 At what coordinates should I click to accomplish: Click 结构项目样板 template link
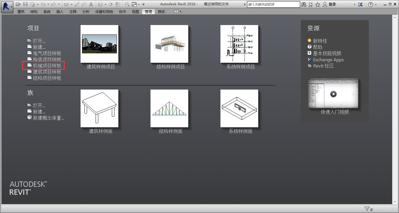(x=47, y=78)
